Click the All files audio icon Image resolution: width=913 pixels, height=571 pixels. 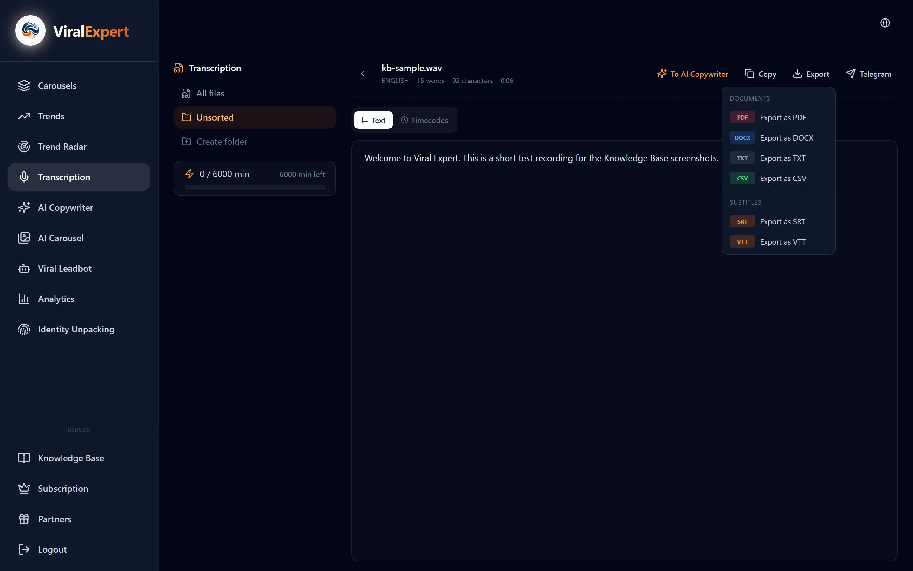click(186, 93)
